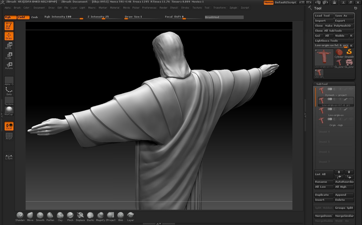
Task: Pick the Clay brush
Action: pyautogui.click(x=60, y=216)
